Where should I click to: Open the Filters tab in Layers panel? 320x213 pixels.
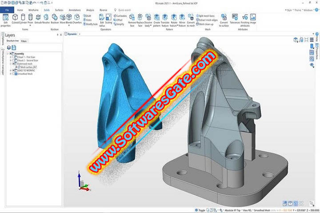[24, 41]
